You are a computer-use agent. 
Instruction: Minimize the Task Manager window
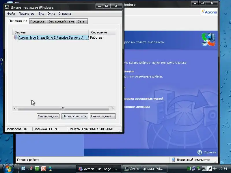(x=99, y=6)
